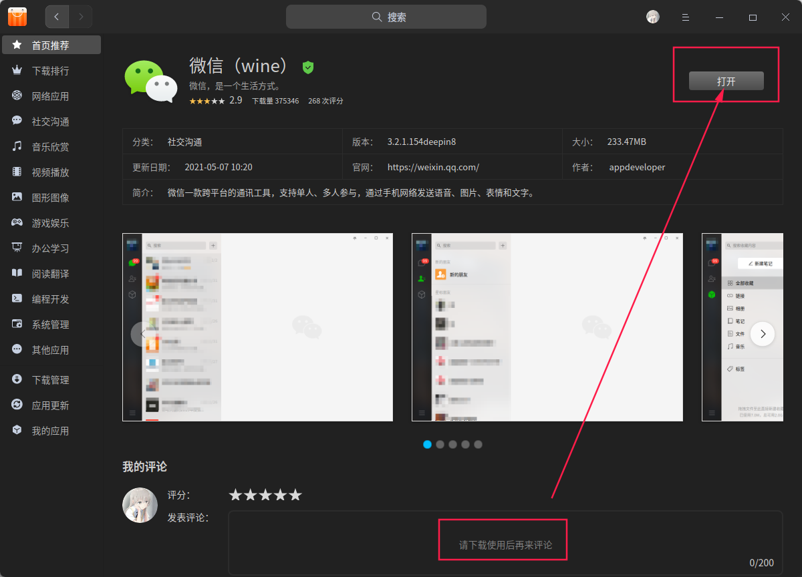
Task: Go back with the left arrow button
Action: tap(57, 17)
